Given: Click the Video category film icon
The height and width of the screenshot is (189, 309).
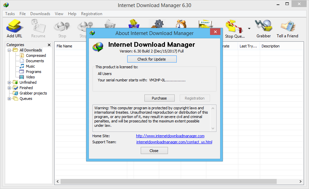Looking at the screenshot, I should pos(22,77).
